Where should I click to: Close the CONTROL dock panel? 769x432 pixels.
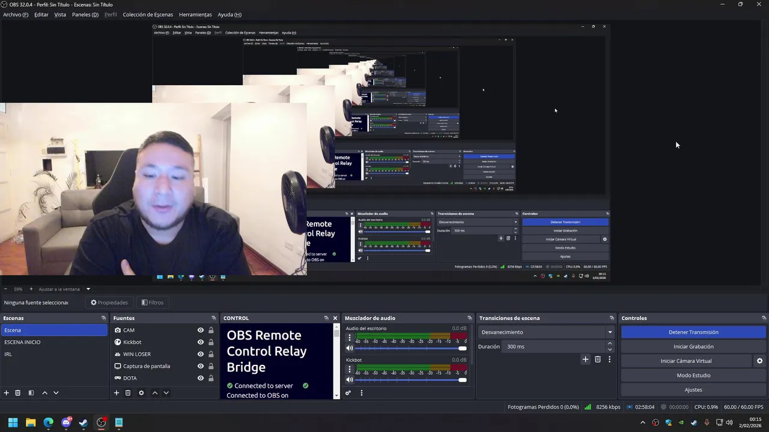click(x=335, y=318)
